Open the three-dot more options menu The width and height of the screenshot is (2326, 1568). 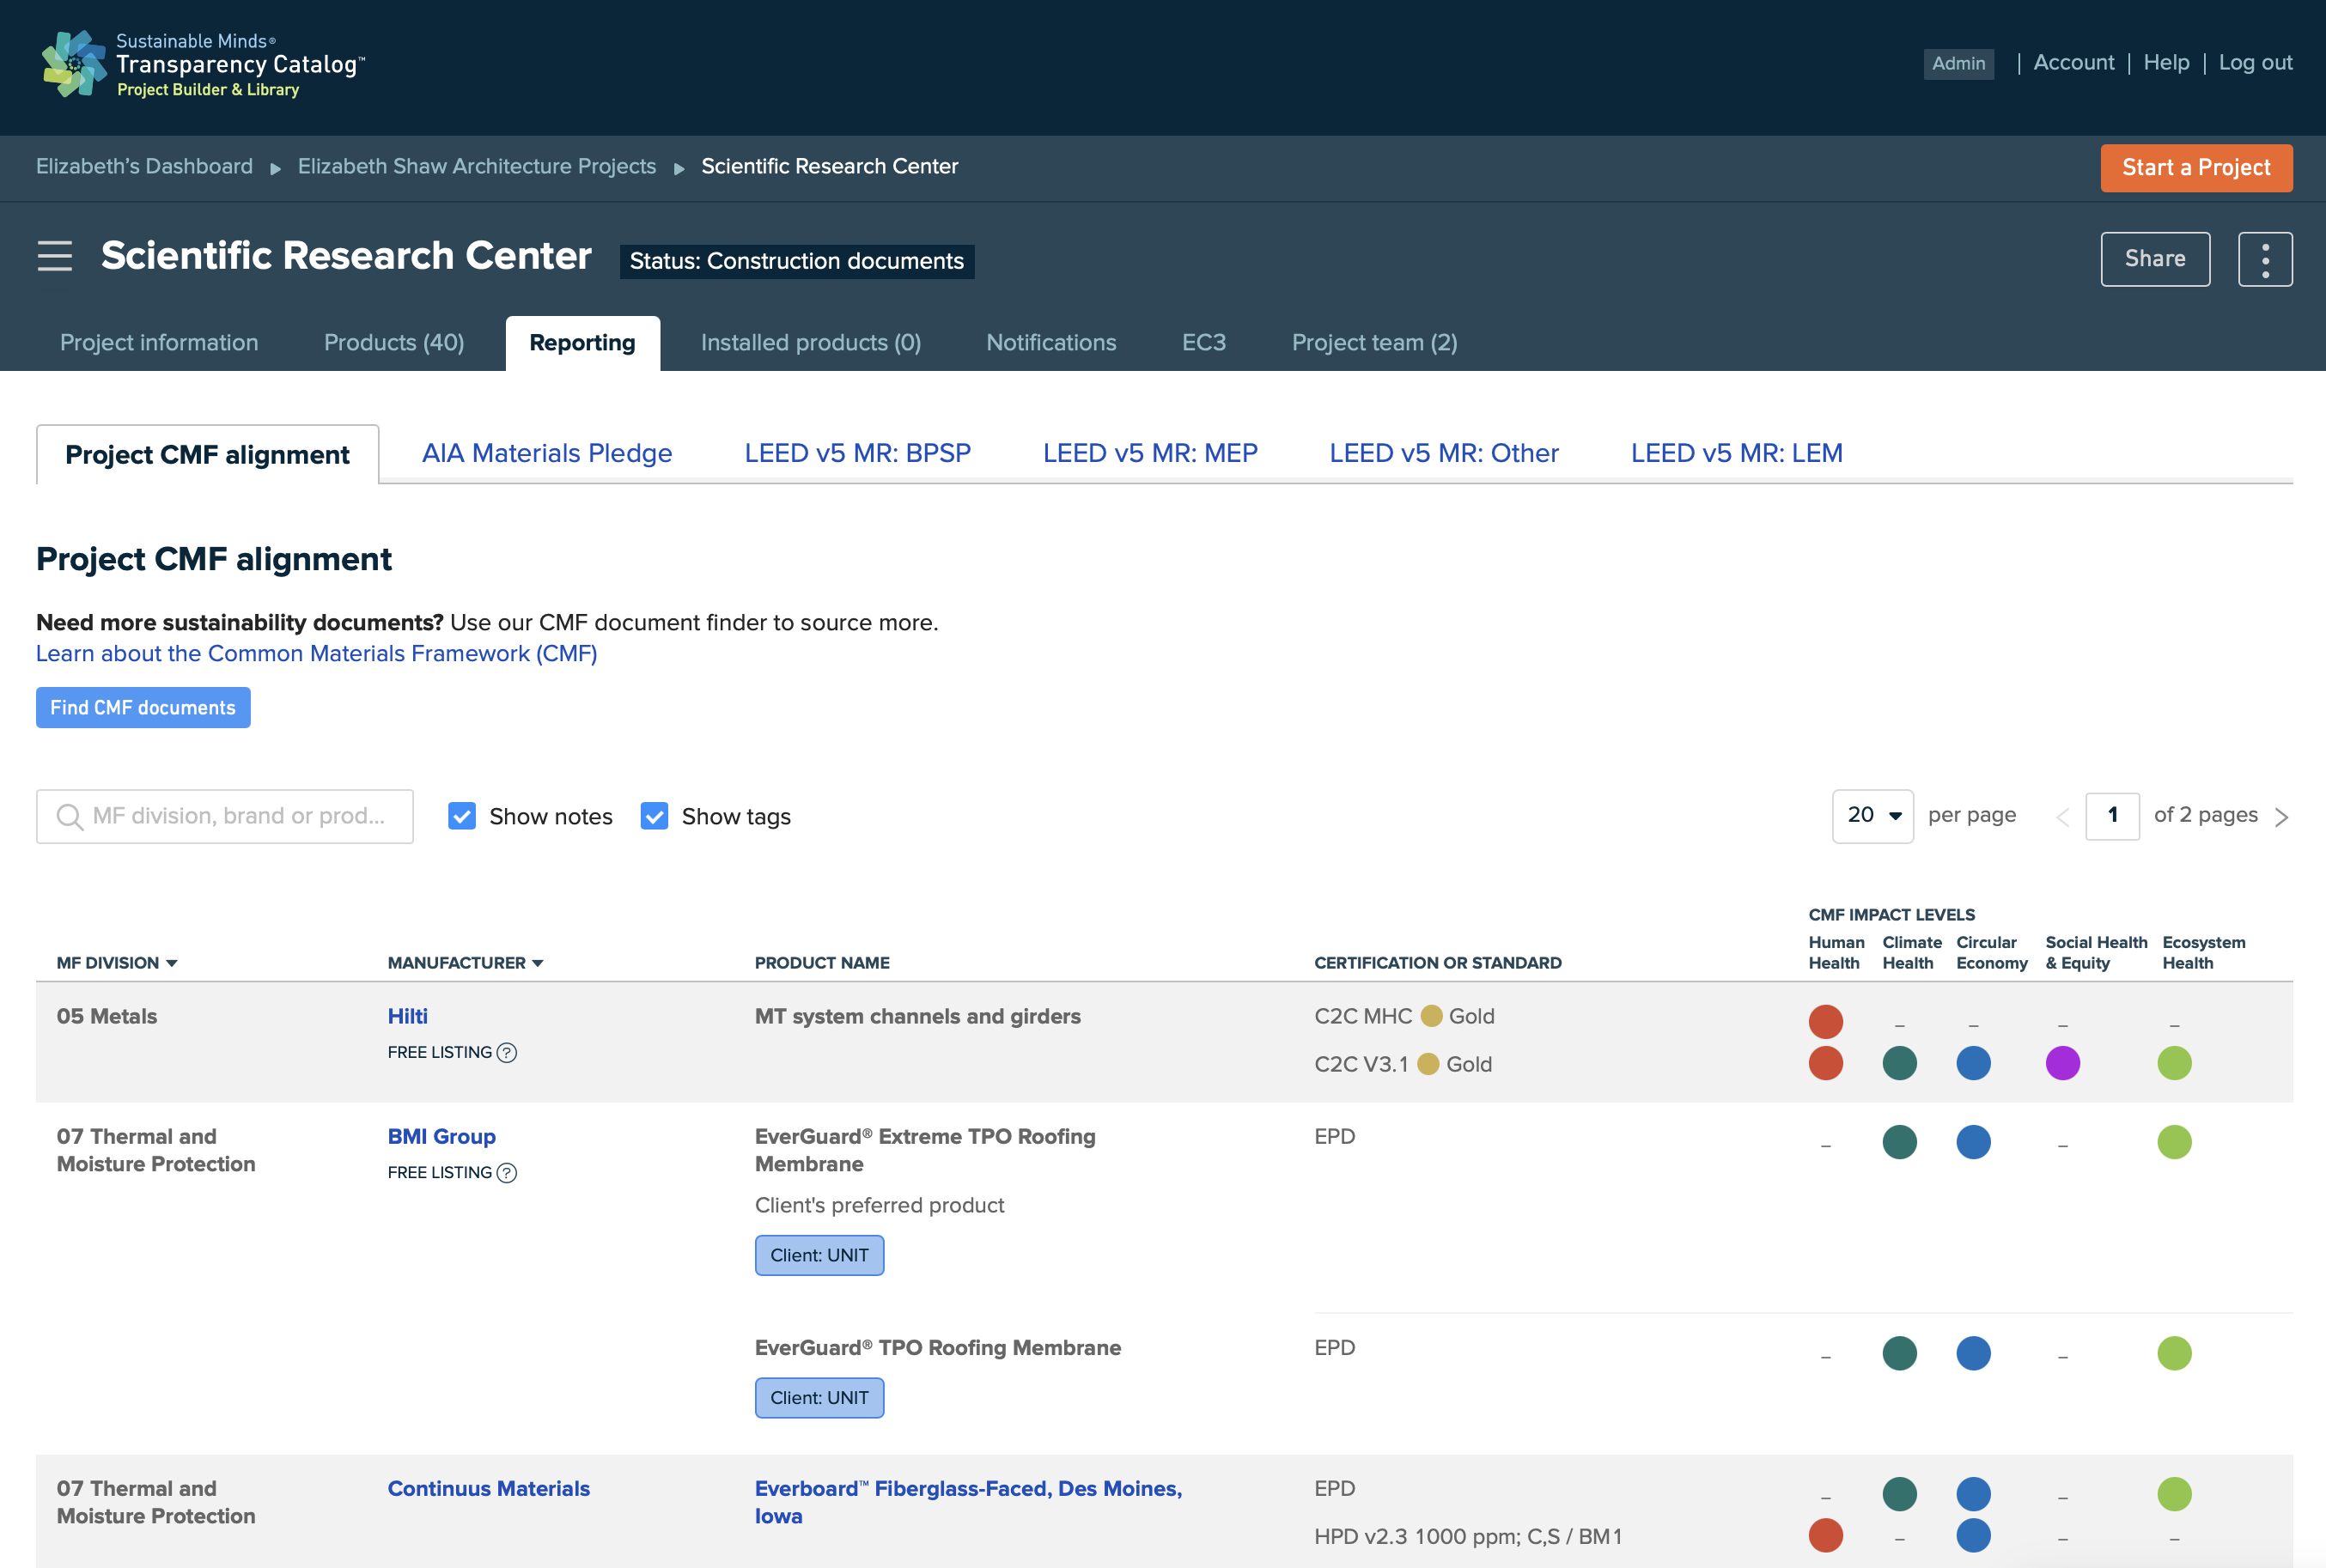coord(2265,259)
